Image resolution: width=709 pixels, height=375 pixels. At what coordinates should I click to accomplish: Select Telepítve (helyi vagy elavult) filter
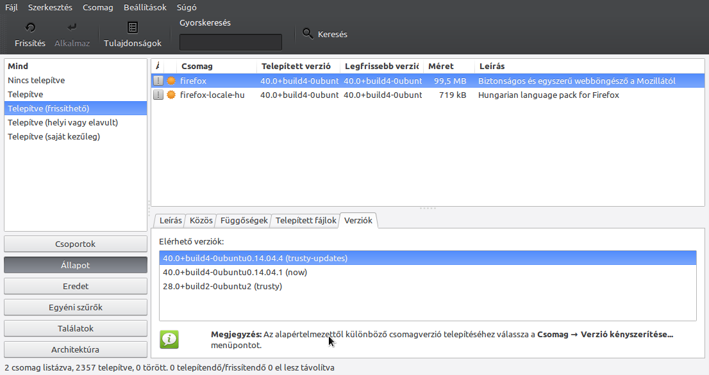76,122
